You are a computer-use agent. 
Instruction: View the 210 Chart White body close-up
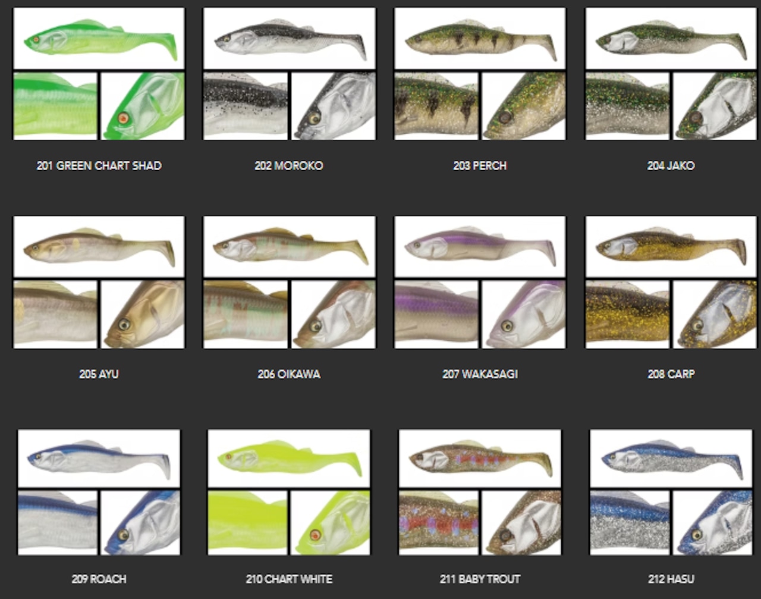click(247, 523)
